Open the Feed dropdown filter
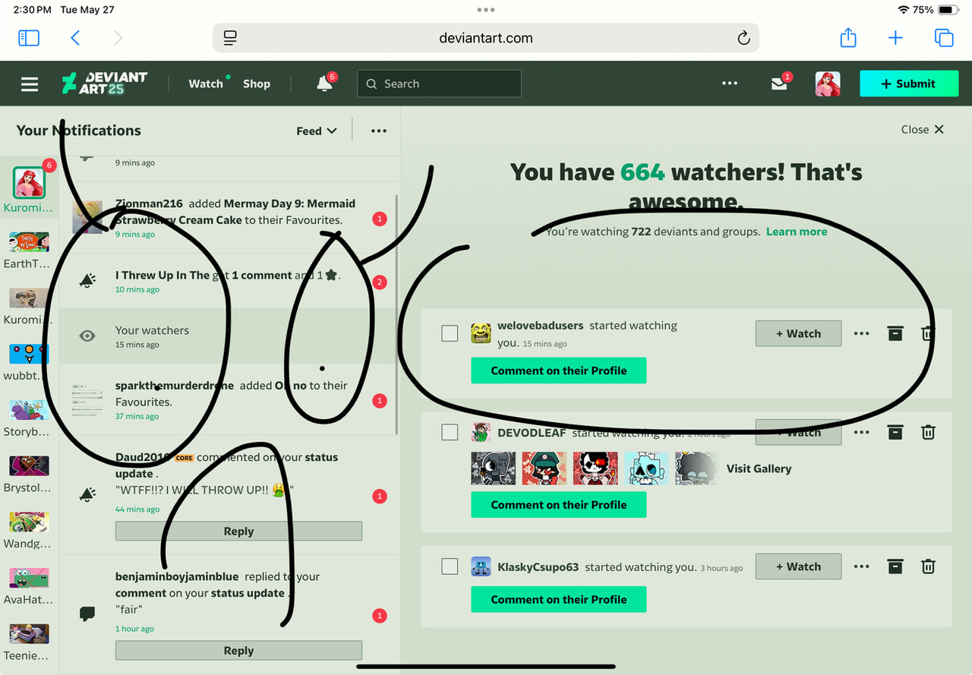972x675 pixels. tap(317, 131)
